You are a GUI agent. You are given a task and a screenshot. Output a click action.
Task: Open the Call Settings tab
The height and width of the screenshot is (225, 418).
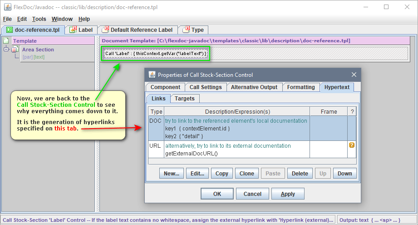[x=206, y=87]
